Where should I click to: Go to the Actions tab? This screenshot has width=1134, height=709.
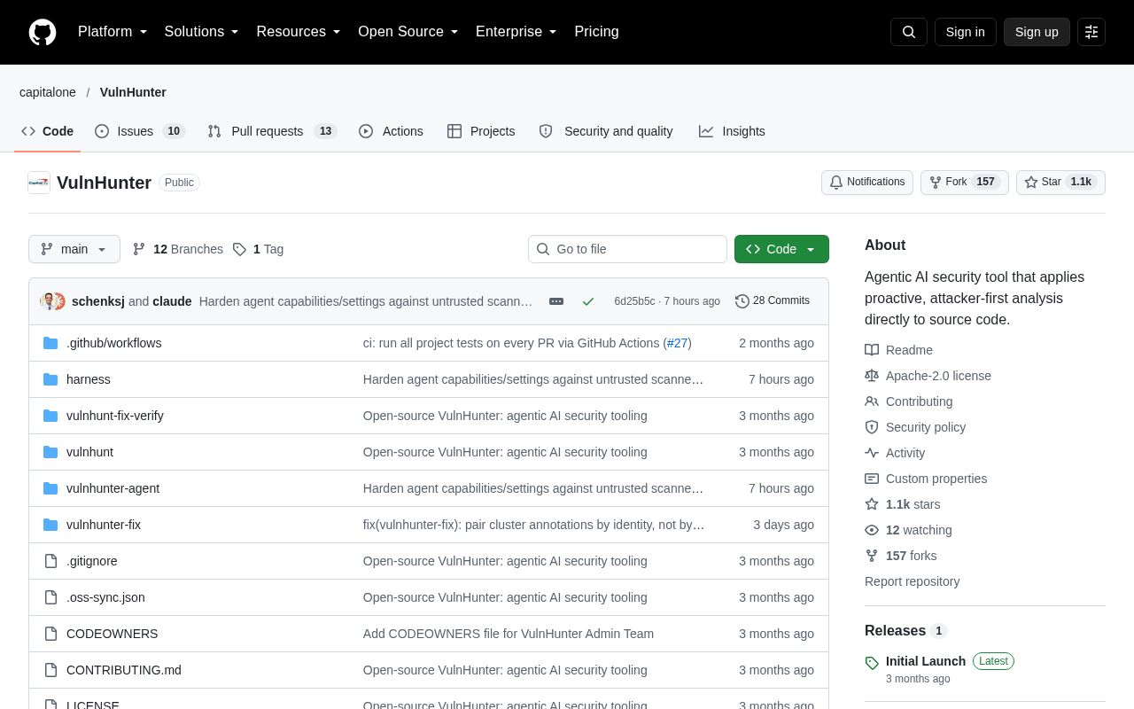[391, 131]
